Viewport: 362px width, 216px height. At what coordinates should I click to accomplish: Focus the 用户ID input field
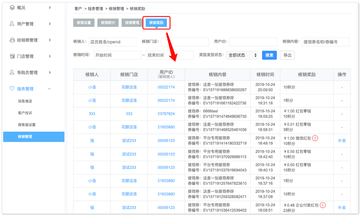coord(253,42)
